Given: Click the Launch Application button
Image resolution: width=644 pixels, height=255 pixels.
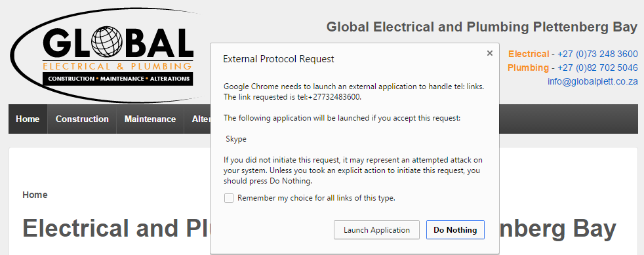Looking at the screenshot, I should point(376,230).
